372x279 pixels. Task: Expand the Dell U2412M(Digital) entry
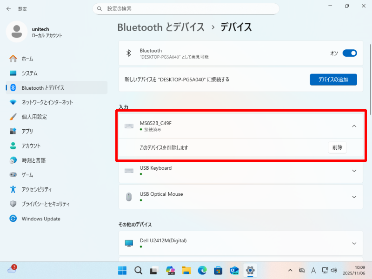click(x=354, y=244)
